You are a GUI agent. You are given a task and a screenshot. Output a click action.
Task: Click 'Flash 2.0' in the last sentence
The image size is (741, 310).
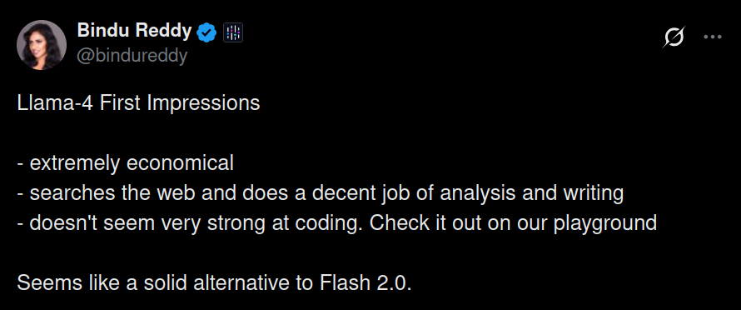[366, 283]
